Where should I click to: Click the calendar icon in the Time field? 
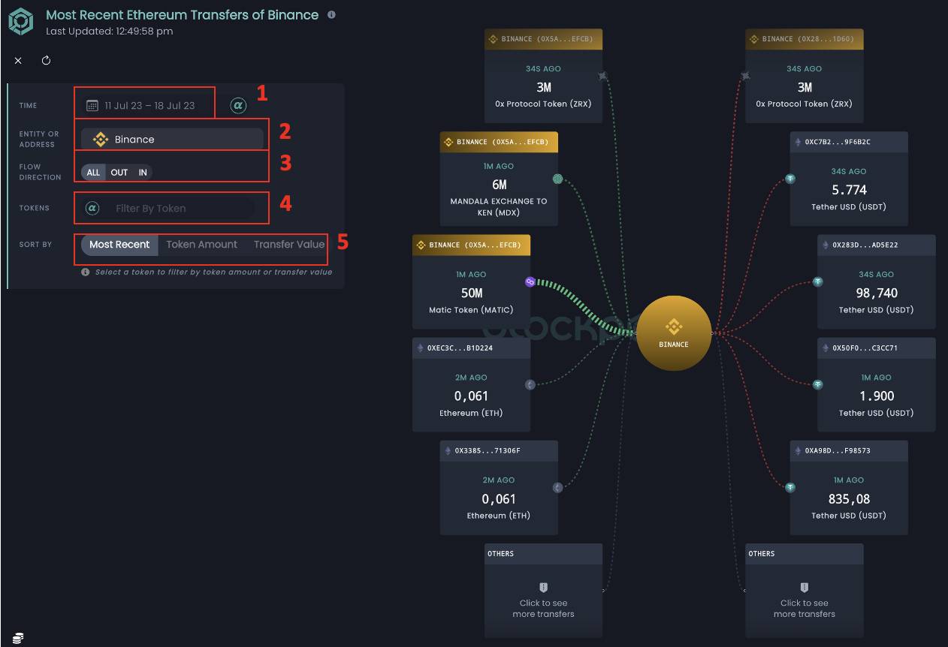[x=92, y=105]
